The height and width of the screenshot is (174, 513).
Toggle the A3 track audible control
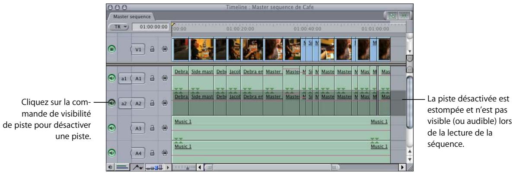click(112, 128)
